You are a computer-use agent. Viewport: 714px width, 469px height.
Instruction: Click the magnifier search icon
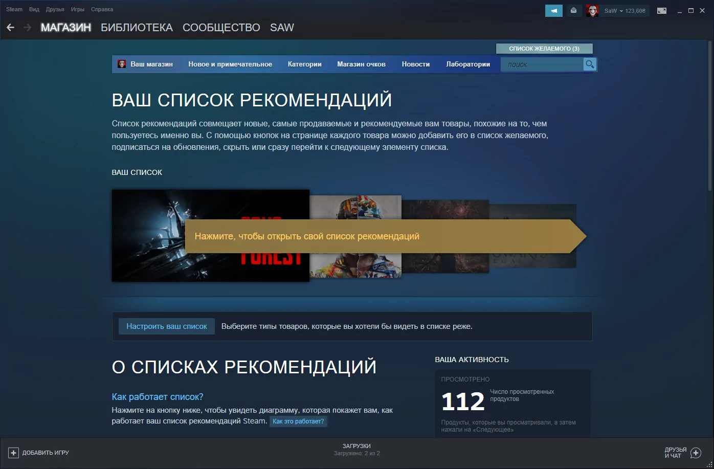tap(590, 64)
